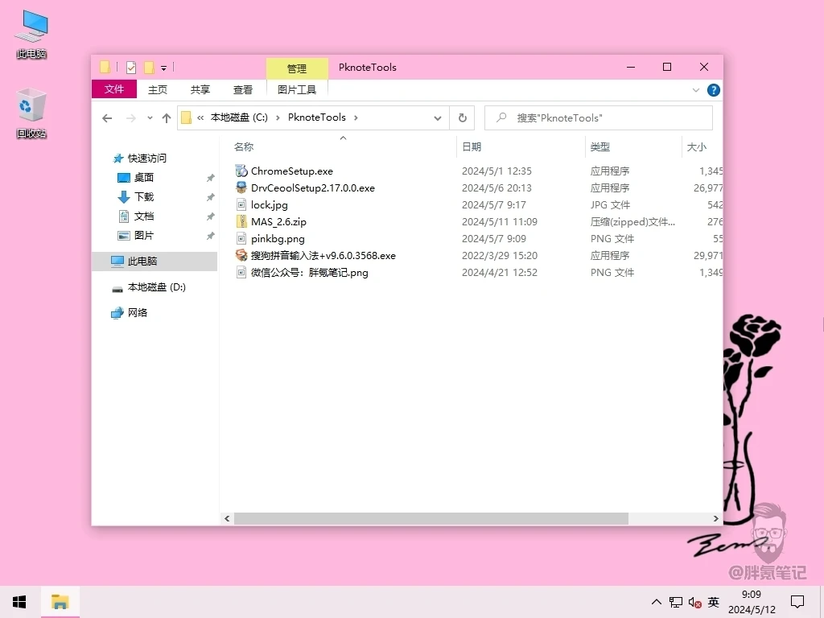Switch to the 图片工具 ribbon tab
This screenshot has height=618, width=824.
click(x=297, y=90)
